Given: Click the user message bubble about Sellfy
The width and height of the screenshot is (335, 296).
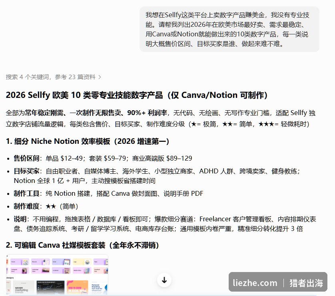Looking at the screenshot, I should (229, 29).
